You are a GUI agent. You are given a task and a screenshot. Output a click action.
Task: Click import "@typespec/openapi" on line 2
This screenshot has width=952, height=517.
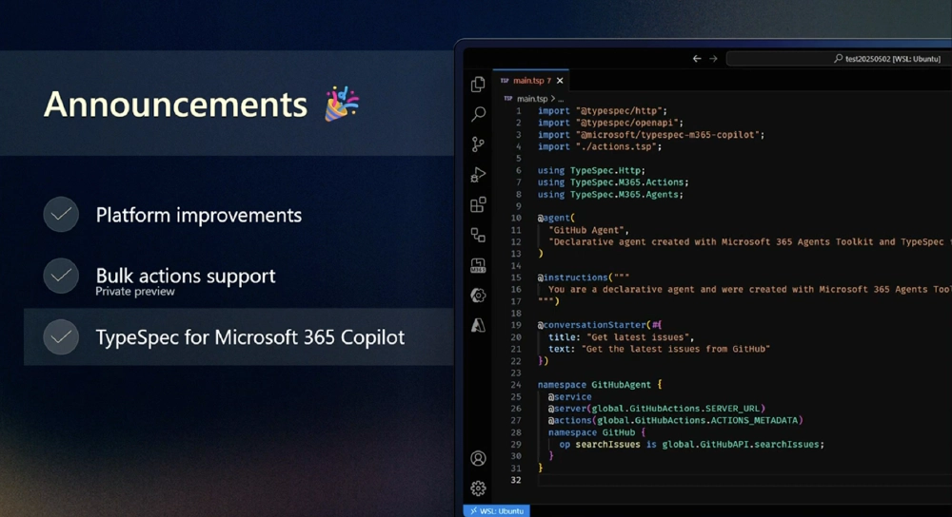point(610,123)
